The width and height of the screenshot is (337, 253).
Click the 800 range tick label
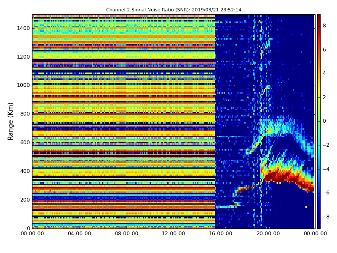coord(25,114)
